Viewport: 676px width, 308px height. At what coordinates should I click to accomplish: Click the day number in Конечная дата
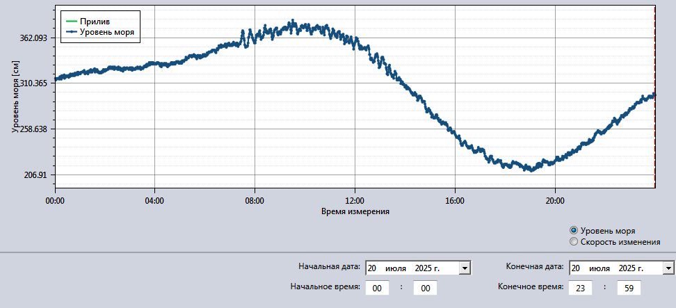tap(576, 268)
